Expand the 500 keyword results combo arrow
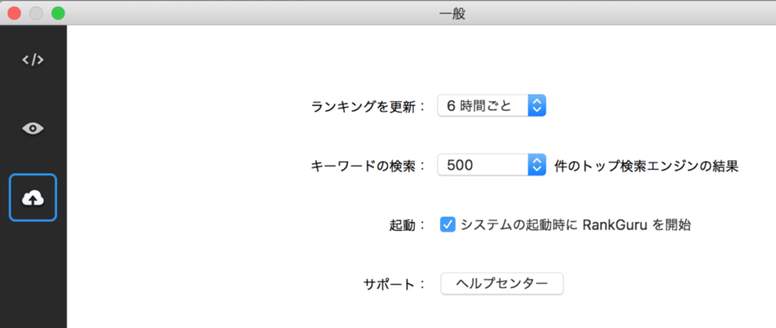The height and width of the screenshot is (328, 776). click(537, 164)
